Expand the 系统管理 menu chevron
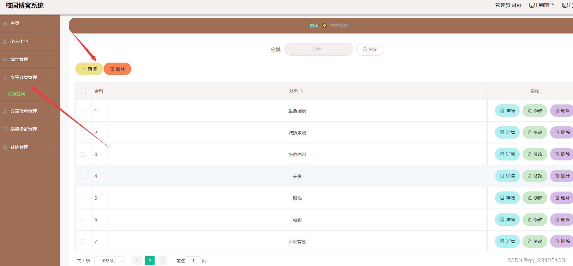The image size is (573, 266). pyautogui.click(x=52, y=147)
